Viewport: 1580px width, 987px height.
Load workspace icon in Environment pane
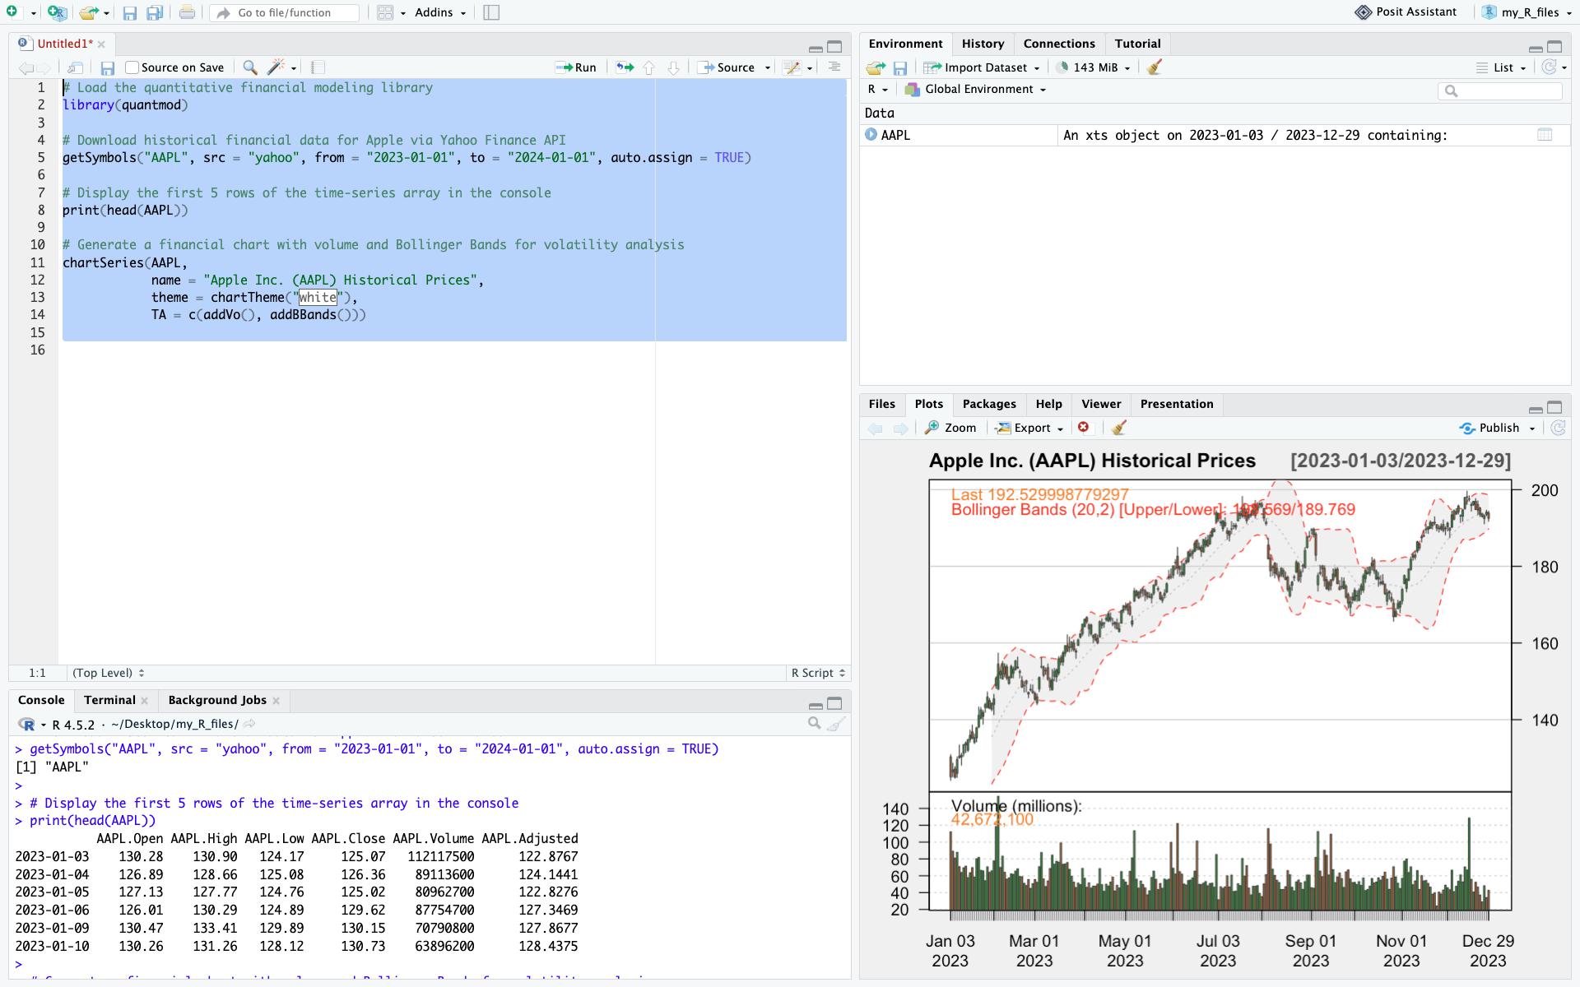(x=876, y=67)
